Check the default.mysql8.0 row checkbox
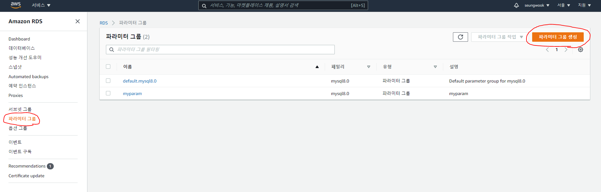Screen dimensions: 601x192 click(x=108, y=81)
